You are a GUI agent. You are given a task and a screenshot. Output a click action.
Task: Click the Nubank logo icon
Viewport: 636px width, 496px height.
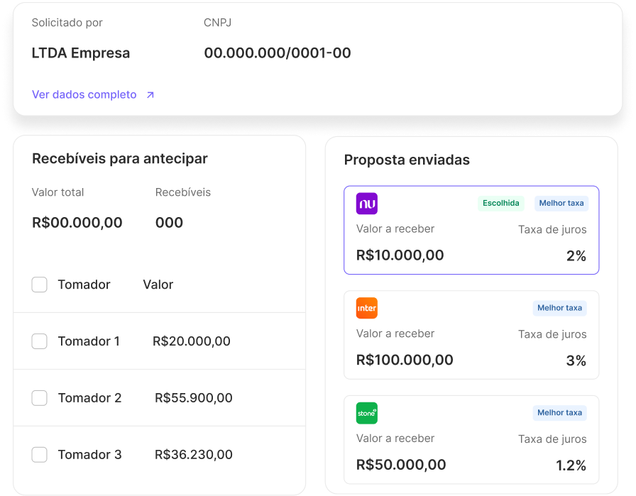point(367,204)
